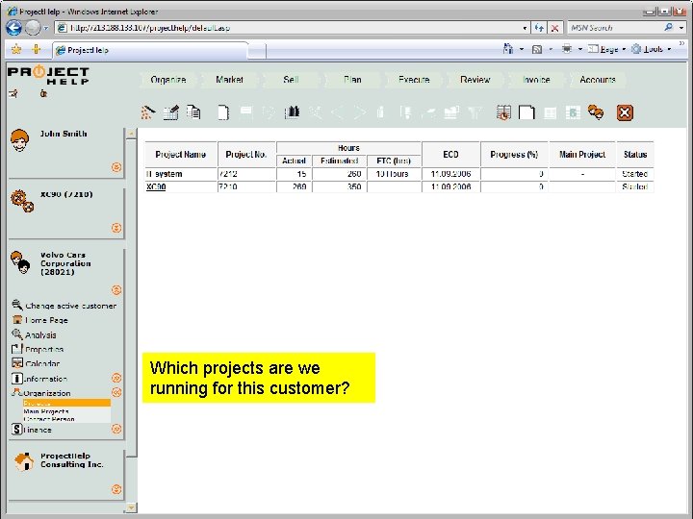Click the IT system project name cell

181,174
